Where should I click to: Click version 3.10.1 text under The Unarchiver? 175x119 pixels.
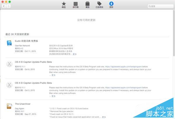tap(20, 111)
